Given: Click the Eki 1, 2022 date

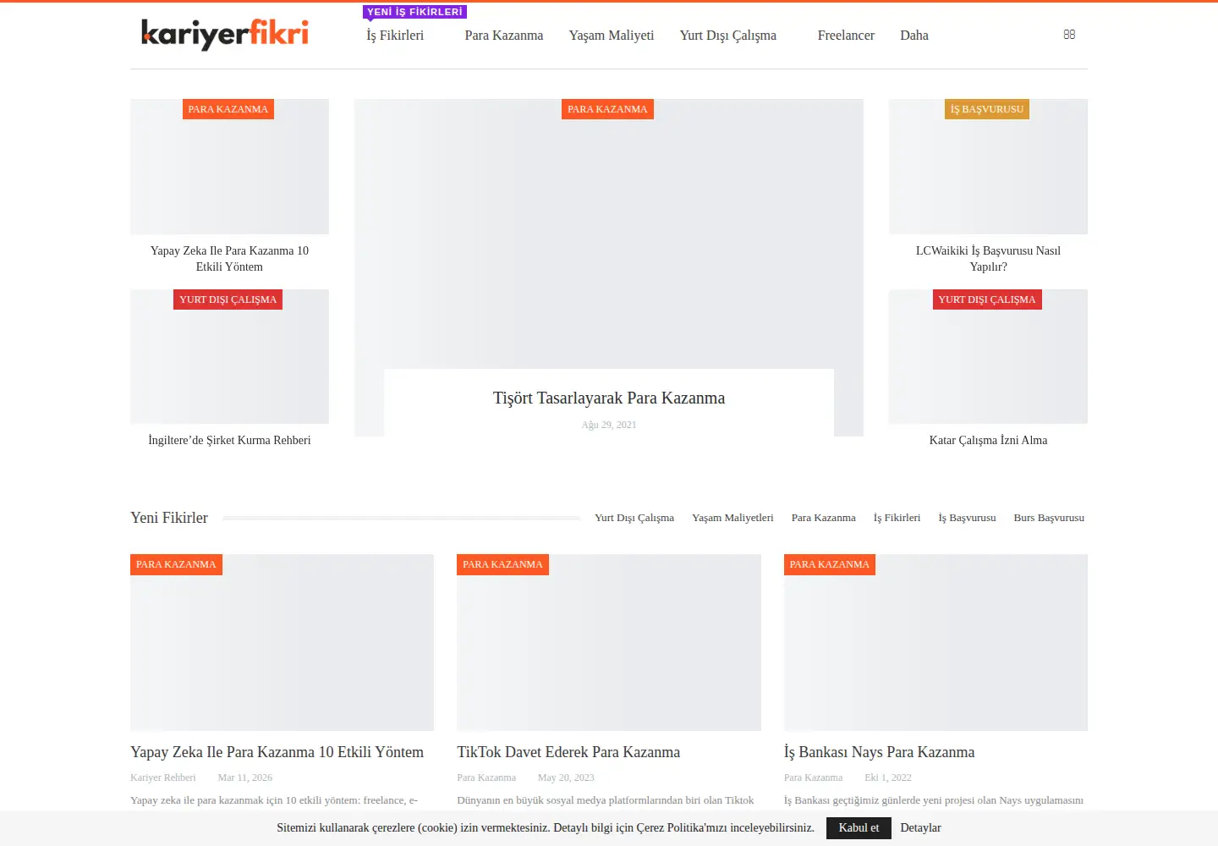Looking at the screenshot, I should click(x=888, y=777).
